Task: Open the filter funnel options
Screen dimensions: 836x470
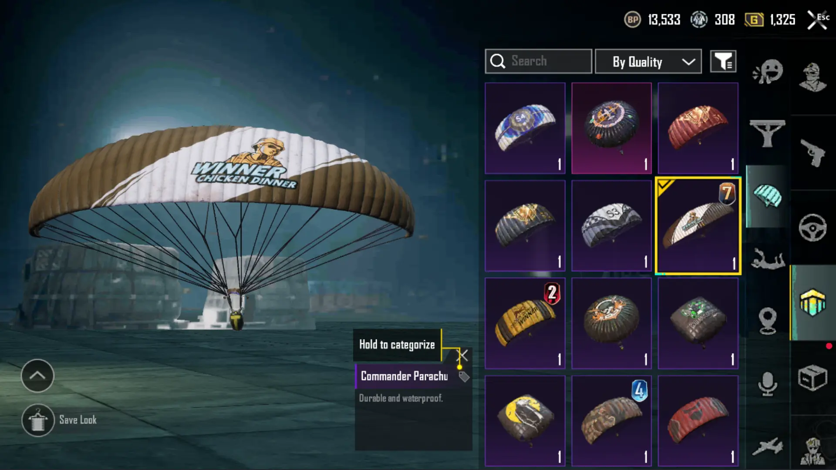Action: (x=723, y=61)
